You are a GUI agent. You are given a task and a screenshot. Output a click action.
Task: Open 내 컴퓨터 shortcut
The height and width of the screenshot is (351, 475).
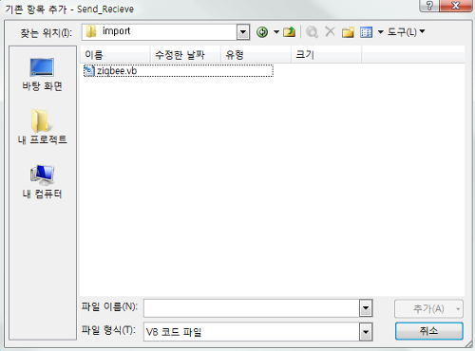tap(42, 182)
